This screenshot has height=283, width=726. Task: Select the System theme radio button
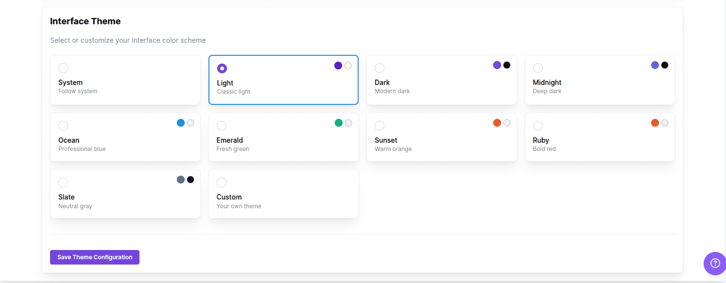[x=63, y=68]
